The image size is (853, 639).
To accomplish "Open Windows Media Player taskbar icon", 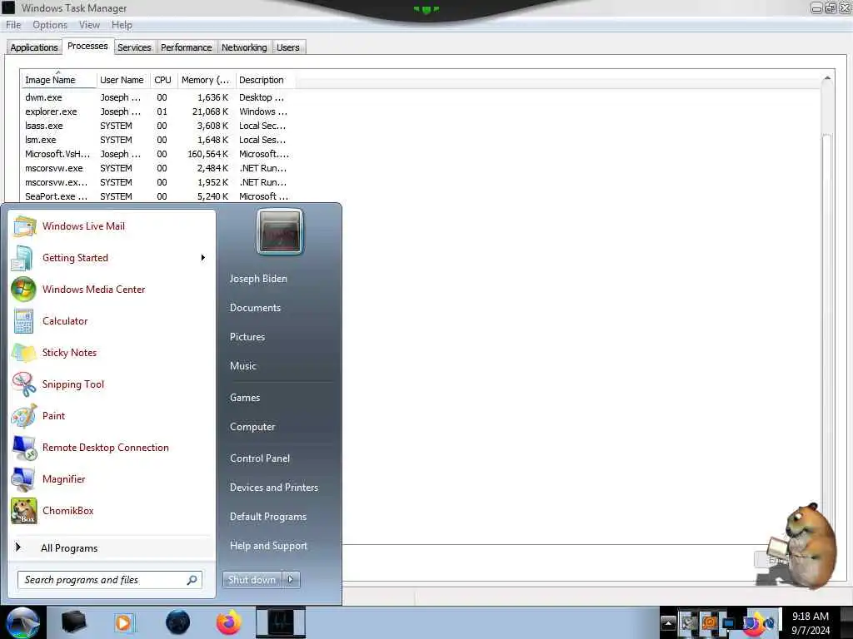I will pyautogui.click(x=124, y=622).
